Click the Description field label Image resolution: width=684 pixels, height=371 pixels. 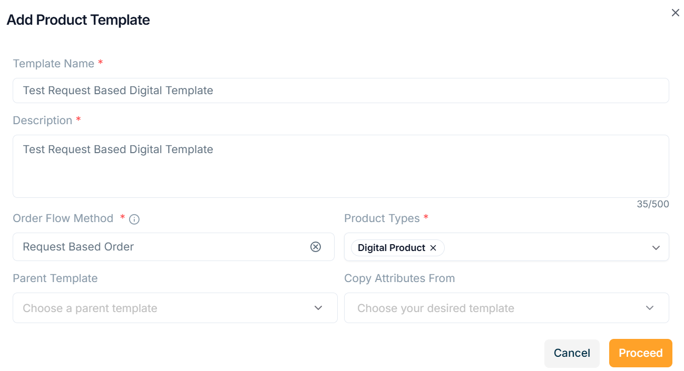point(42,121)
